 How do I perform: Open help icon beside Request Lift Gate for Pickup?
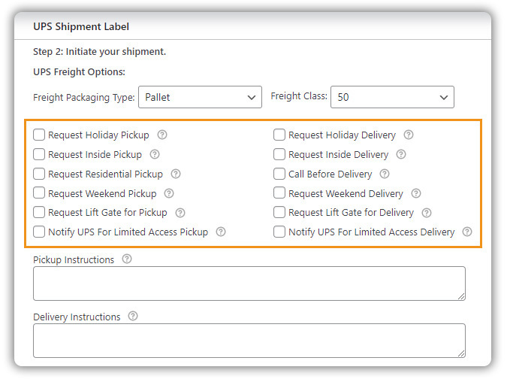click(180, 213)
